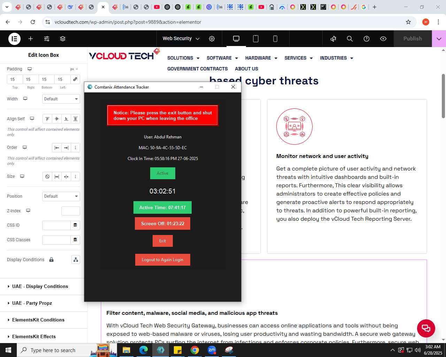Set Align Self to start
Image resolution: width=446 pixels, height=357 pixels.
[47, 119]
